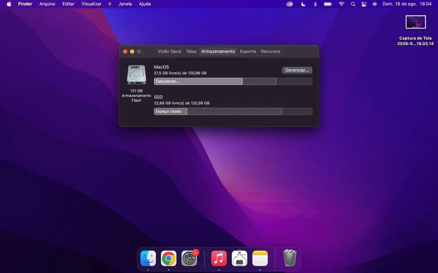Open the Editar menu

click(68, 4)
